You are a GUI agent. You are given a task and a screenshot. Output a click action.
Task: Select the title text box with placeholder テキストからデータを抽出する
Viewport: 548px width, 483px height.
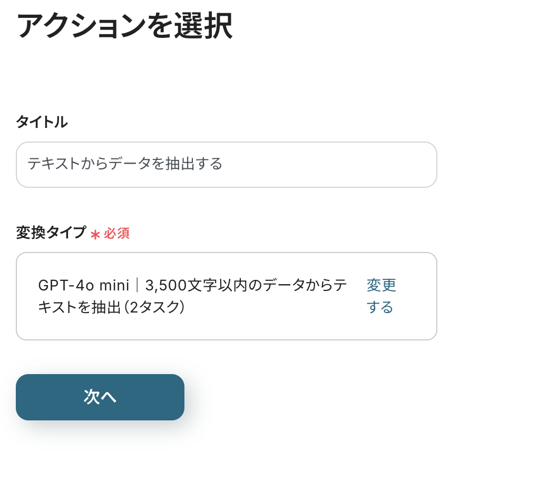click(227, 164)
